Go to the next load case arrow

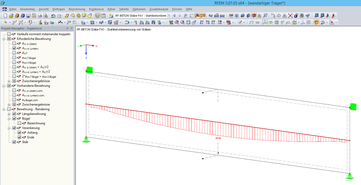[x=180, y=16]
